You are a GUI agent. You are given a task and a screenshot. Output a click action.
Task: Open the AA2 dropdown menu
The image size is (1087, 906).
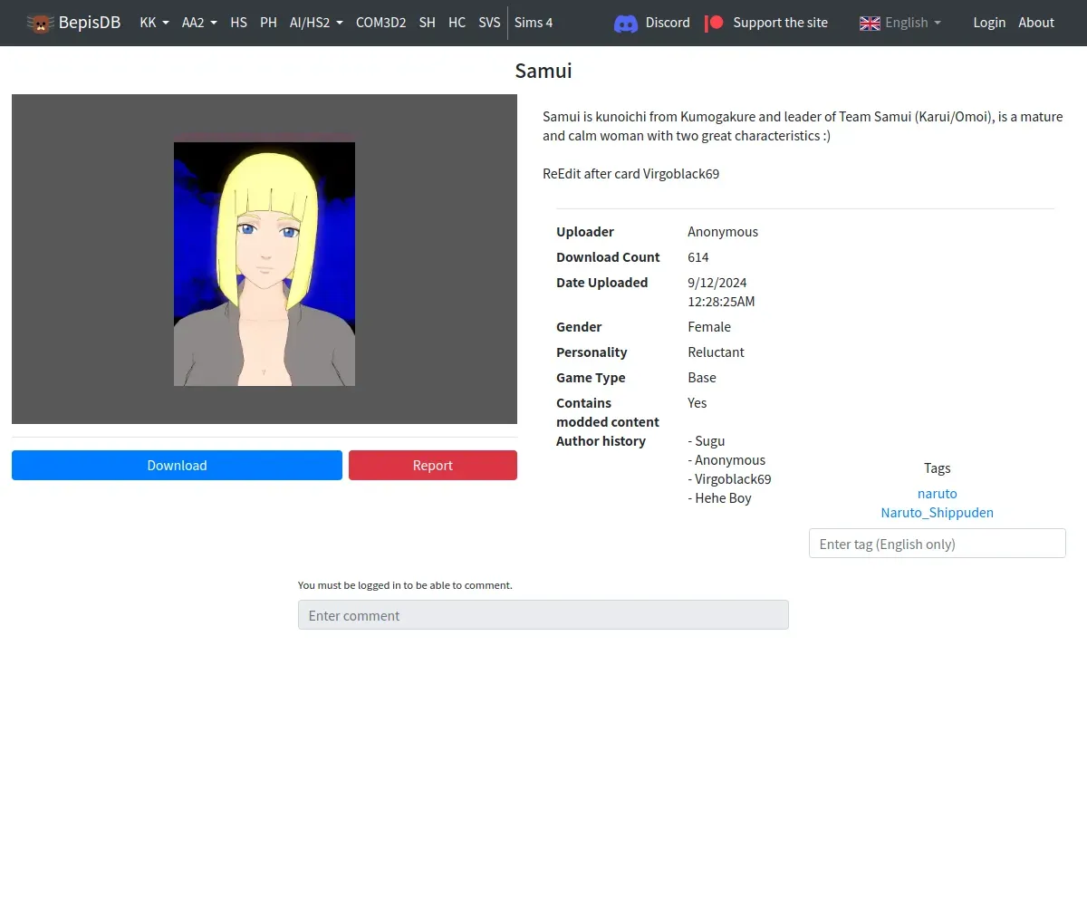(x=199, y=23)
